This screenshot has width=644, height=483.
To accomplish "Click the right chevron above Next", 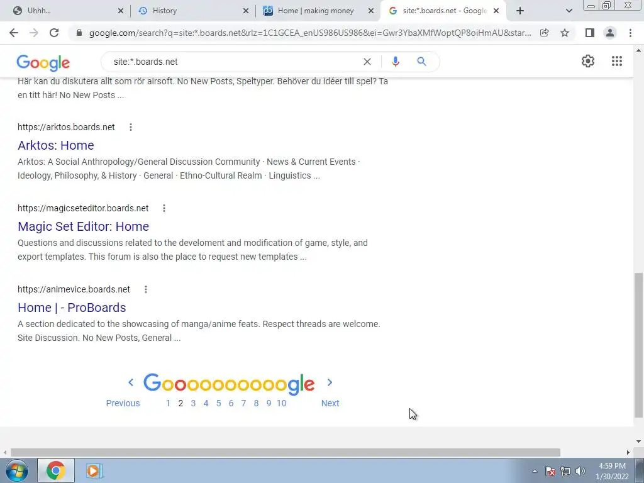I will coord(330,382).
